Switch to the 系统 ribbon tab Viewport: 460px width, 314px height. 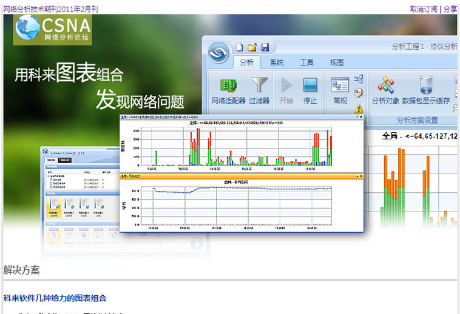(277, 62)
